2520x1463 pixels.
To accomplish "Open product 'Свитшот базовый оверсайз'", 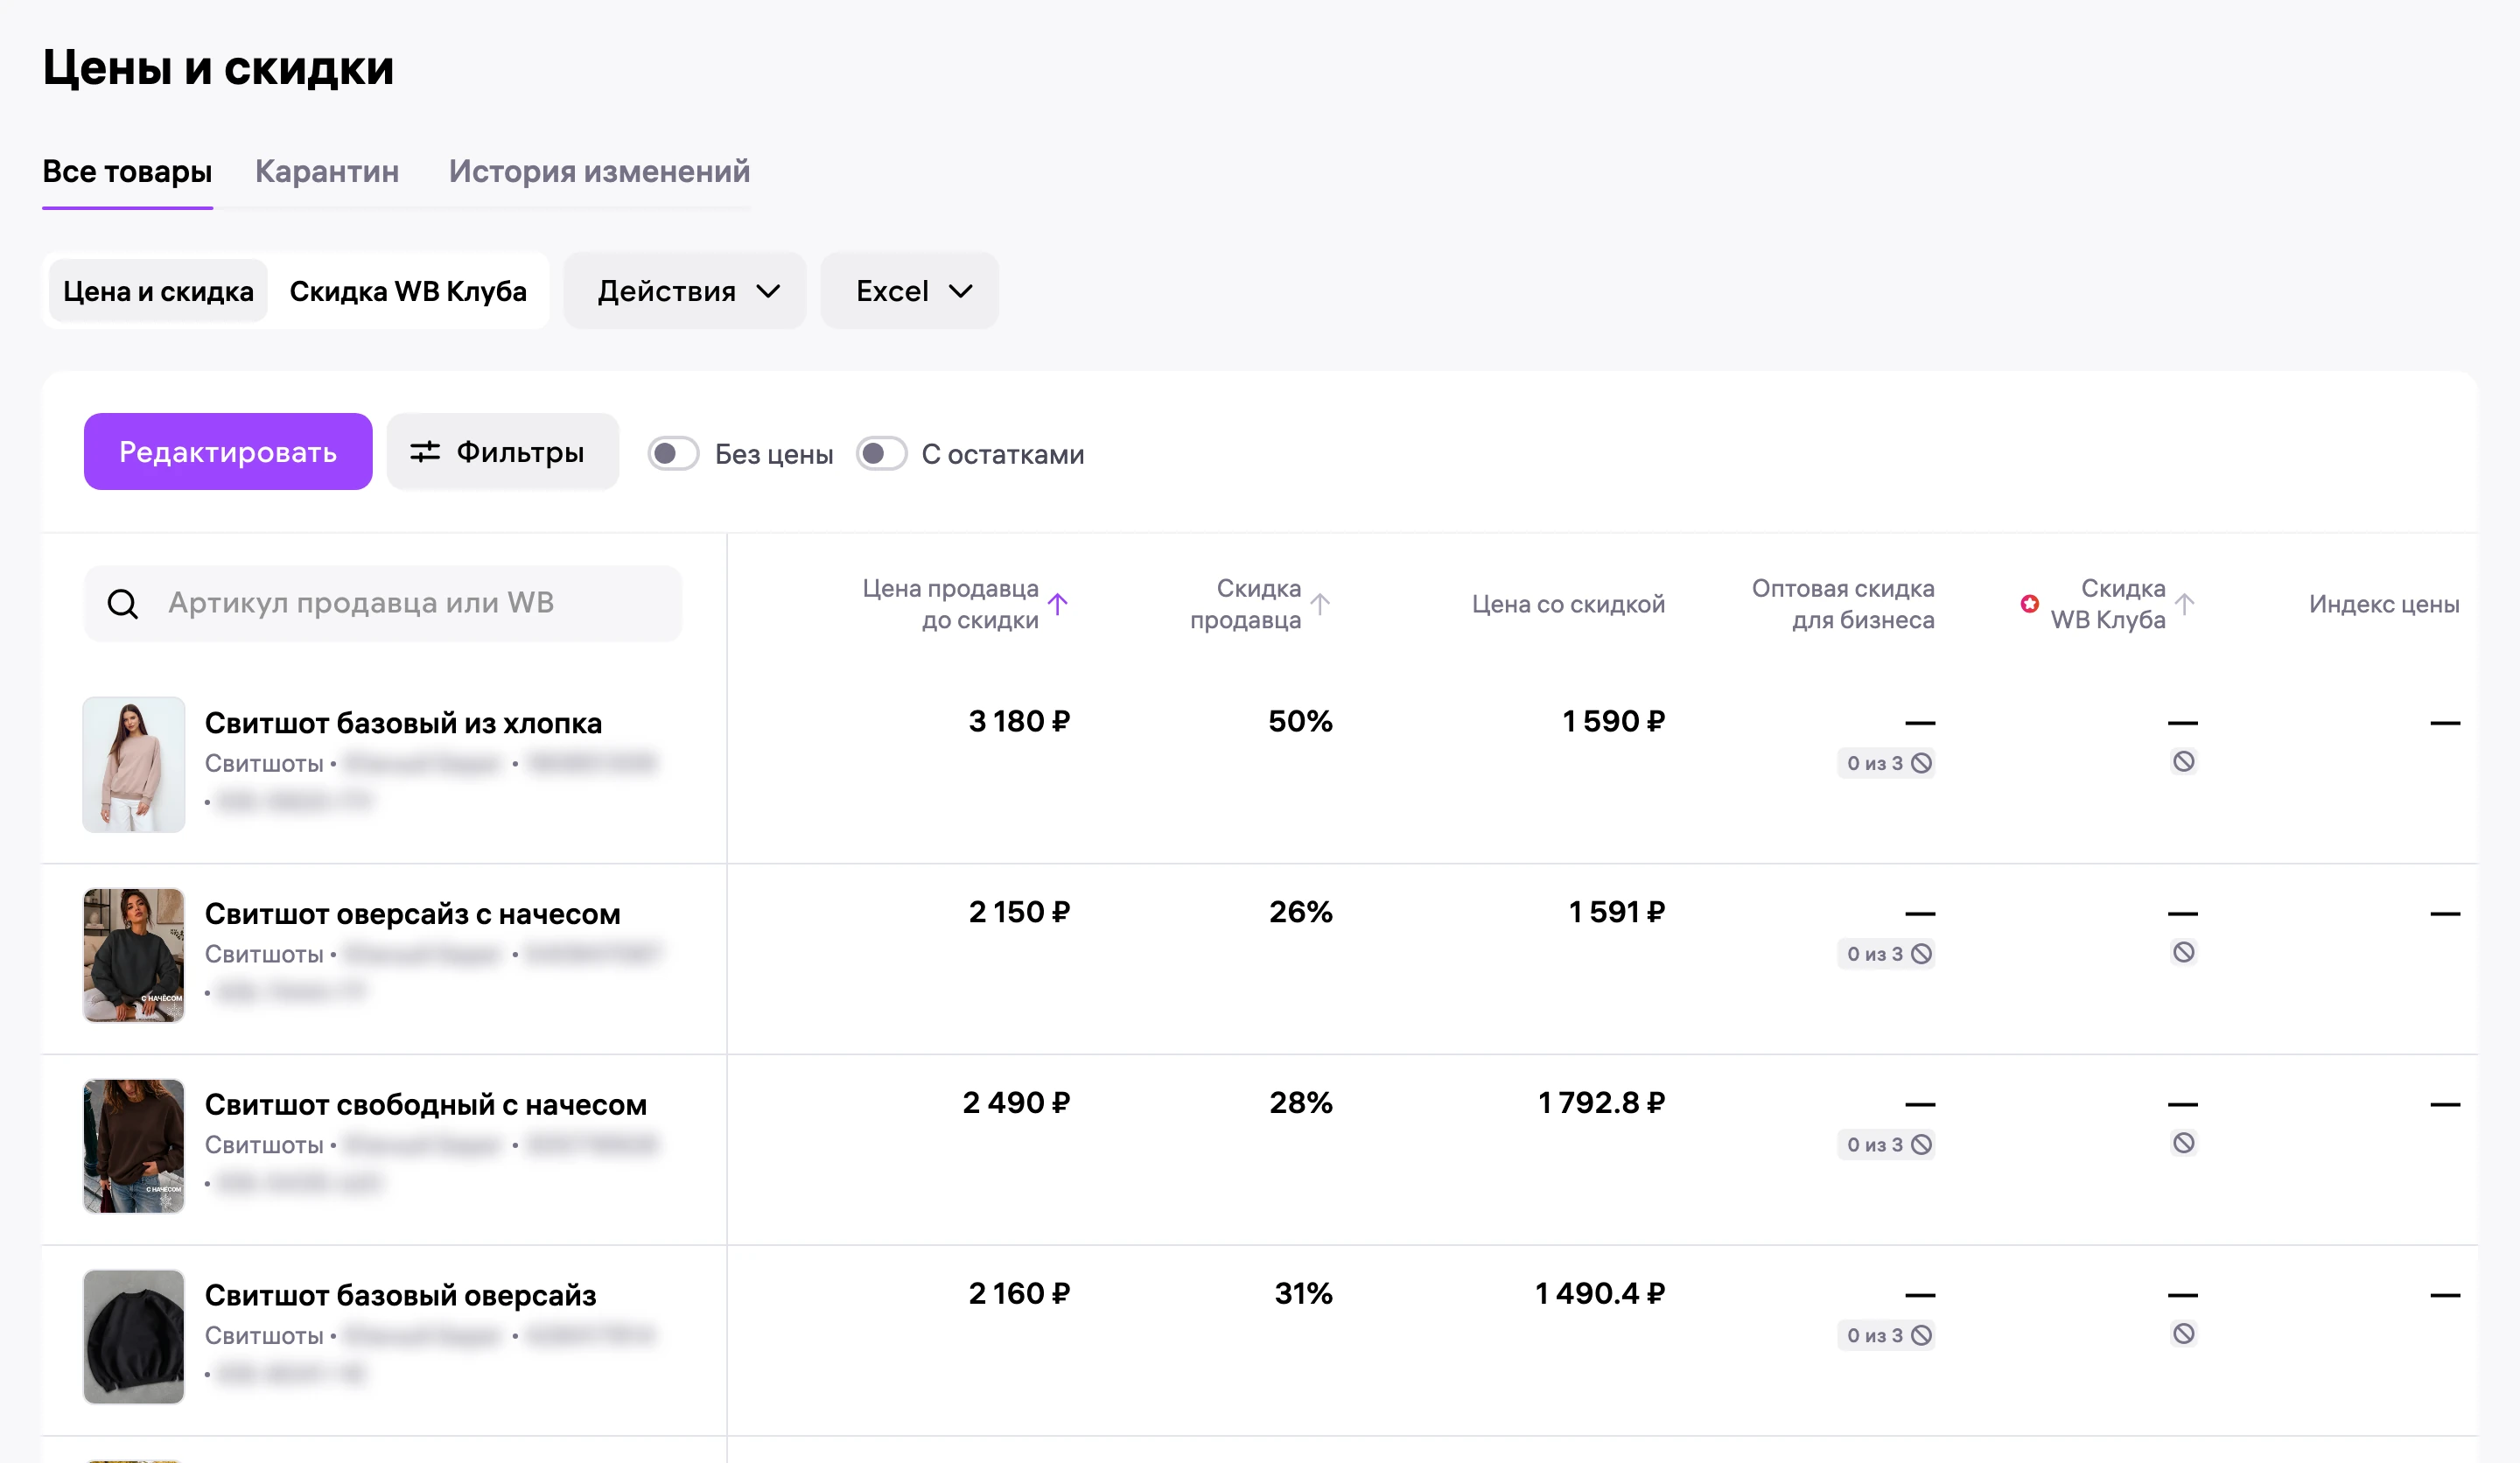I will tap(400, 1295).
